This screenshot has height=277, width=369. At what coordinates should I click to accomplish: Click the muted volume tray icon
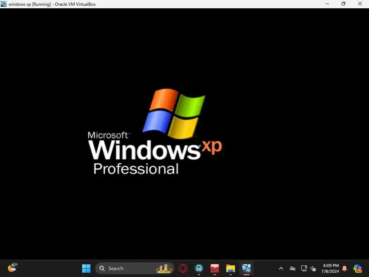point(313,268)
